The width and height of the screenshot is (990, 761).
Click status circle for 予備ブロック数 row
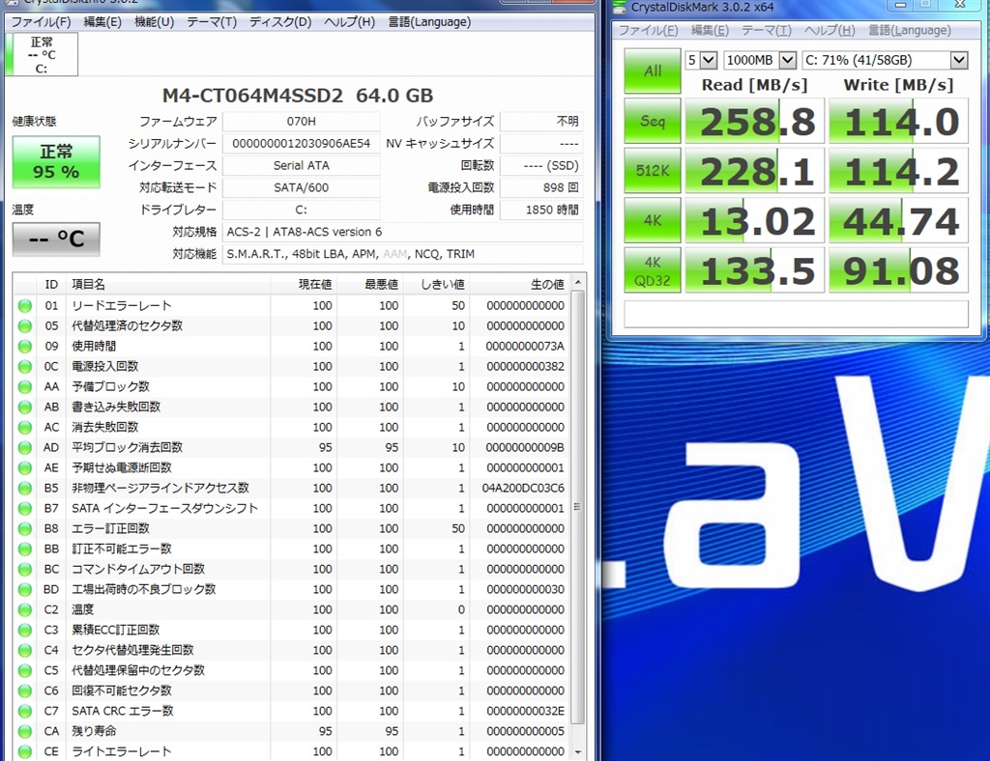pos(24,386)
